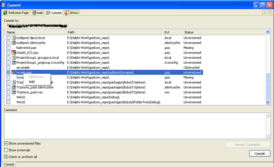The image size is (274, 167).
Task: Click the close-tab icon next to the heart
Action: 270,12
